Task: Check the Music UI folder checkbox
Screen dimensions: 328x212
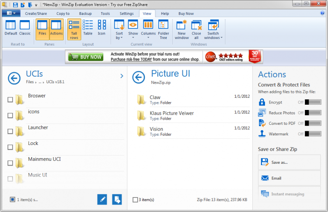Action: click(10, 179)
